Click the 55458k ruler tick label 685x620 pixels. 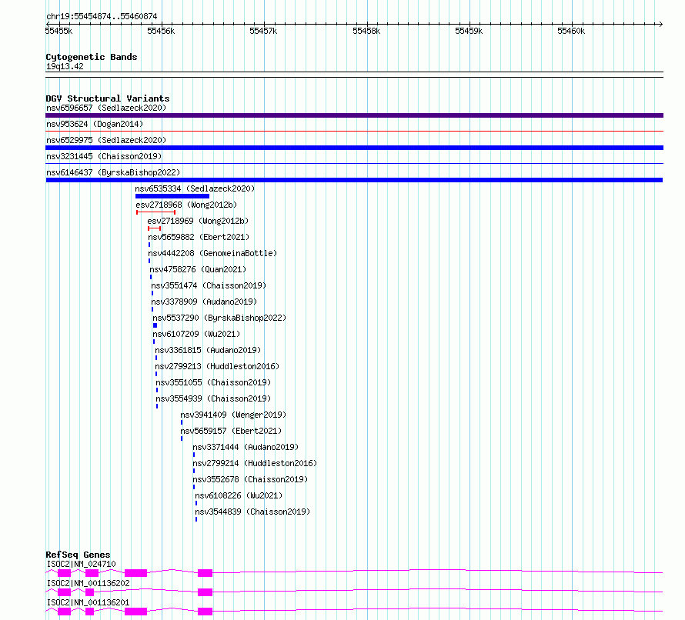(x=366, y=31)
